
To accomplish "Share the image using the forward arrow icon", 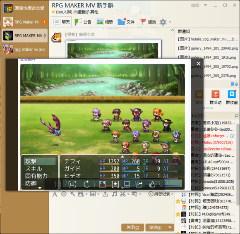I will [139, 184].
